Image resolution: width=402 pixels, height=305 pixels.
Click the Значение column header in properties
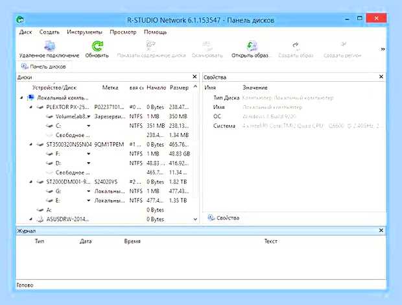click(255, 88)
